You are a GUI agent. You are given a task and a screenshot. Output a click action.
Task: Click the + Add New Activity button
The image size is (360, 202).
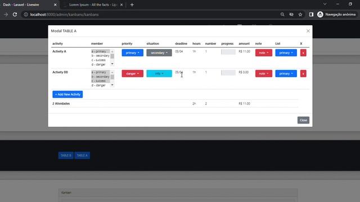(x=67, y=94)
